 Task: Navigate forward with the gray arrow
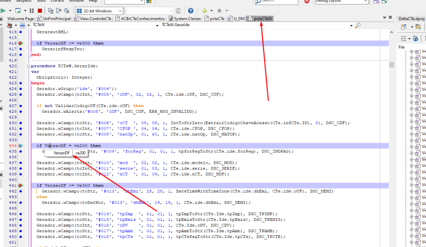point(219,11)
